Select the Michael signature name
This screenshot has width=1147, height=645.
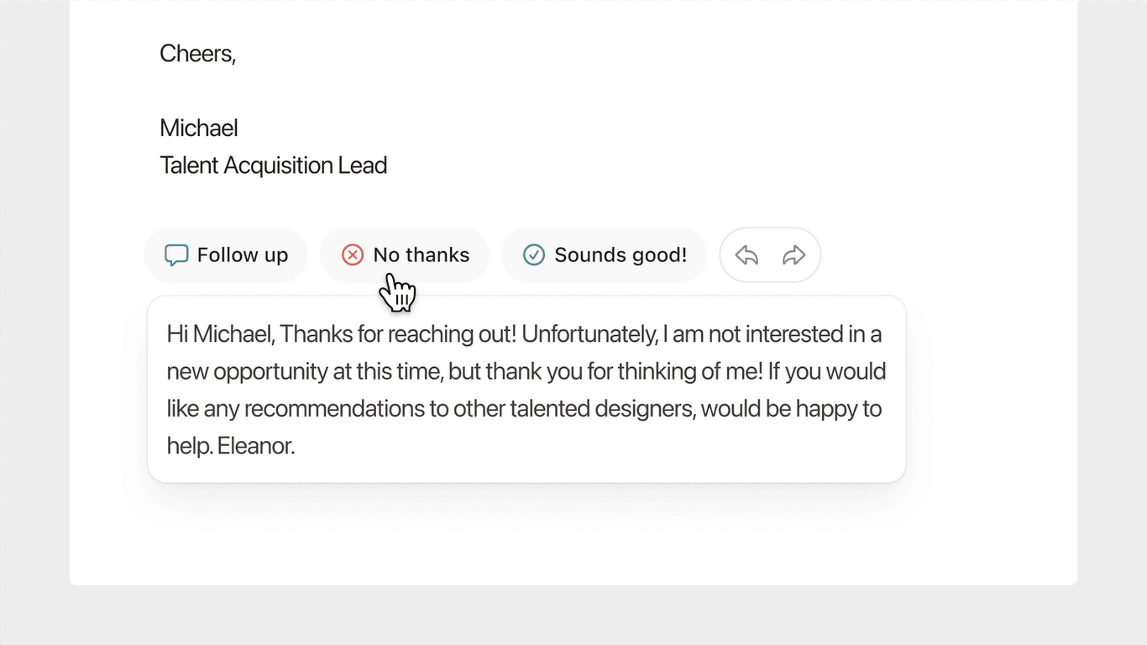(198, 128)
